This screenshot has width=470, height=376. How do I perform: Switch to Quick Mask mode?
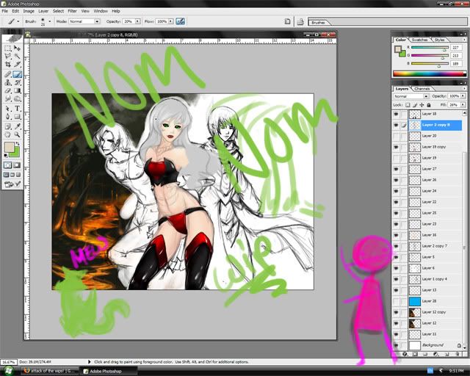[17, 165]
